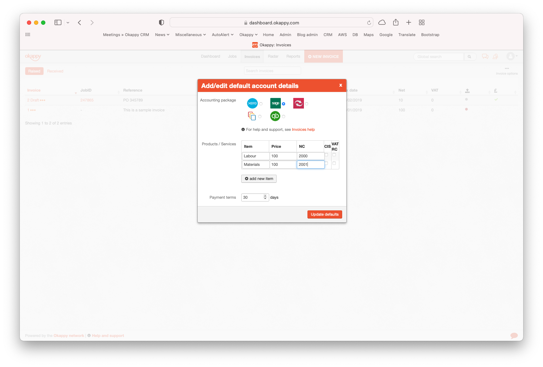Click the Sage accounting package icon
The height and width of the screenshot is (367, 543).
coord(275,103)
